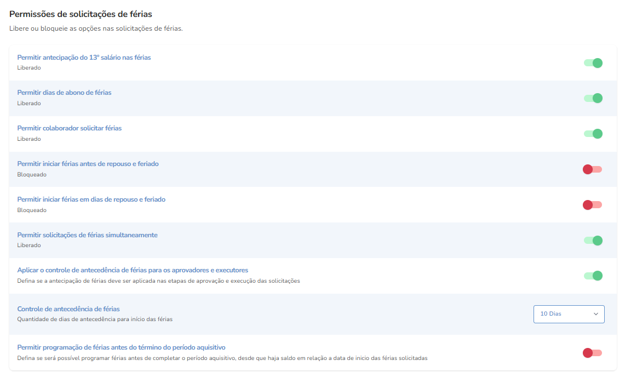Enable programação antes do término do período aquisitivo
Viewport: 625px width, 377px height.
592,353
